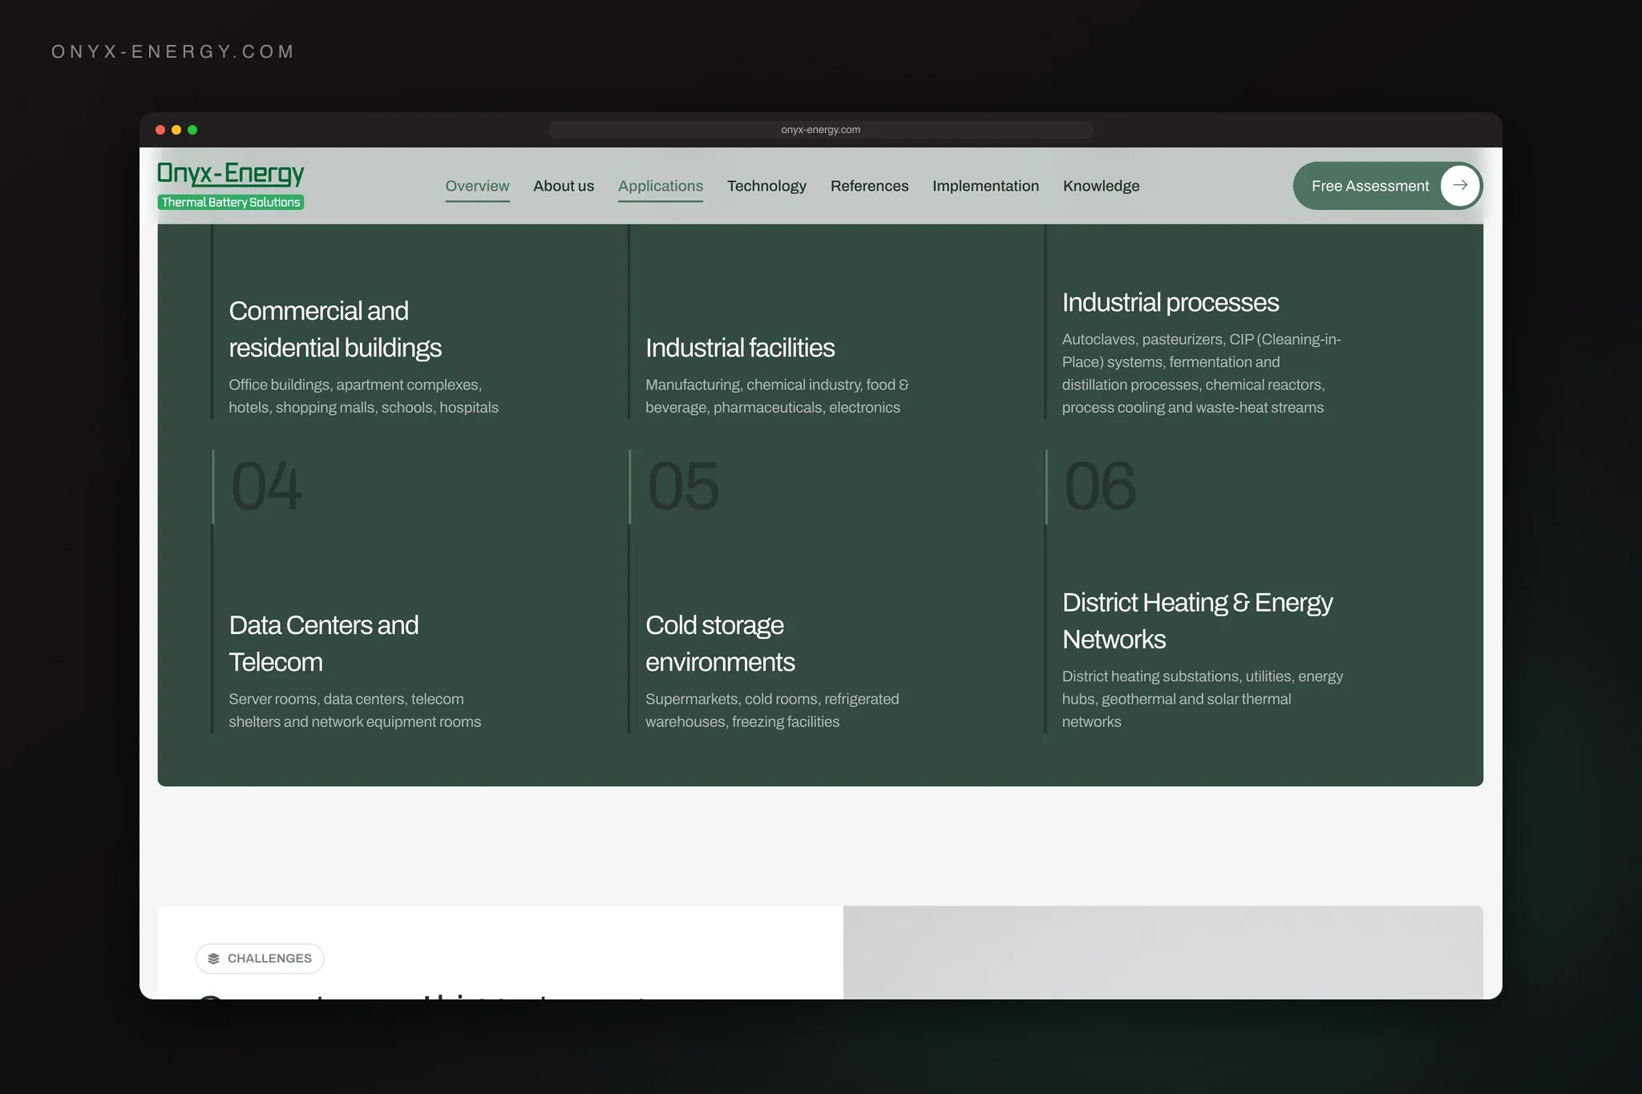Viewport: 1642px width, 1094px height.
Task: Click the 04 card number
Action: [266, 486]
